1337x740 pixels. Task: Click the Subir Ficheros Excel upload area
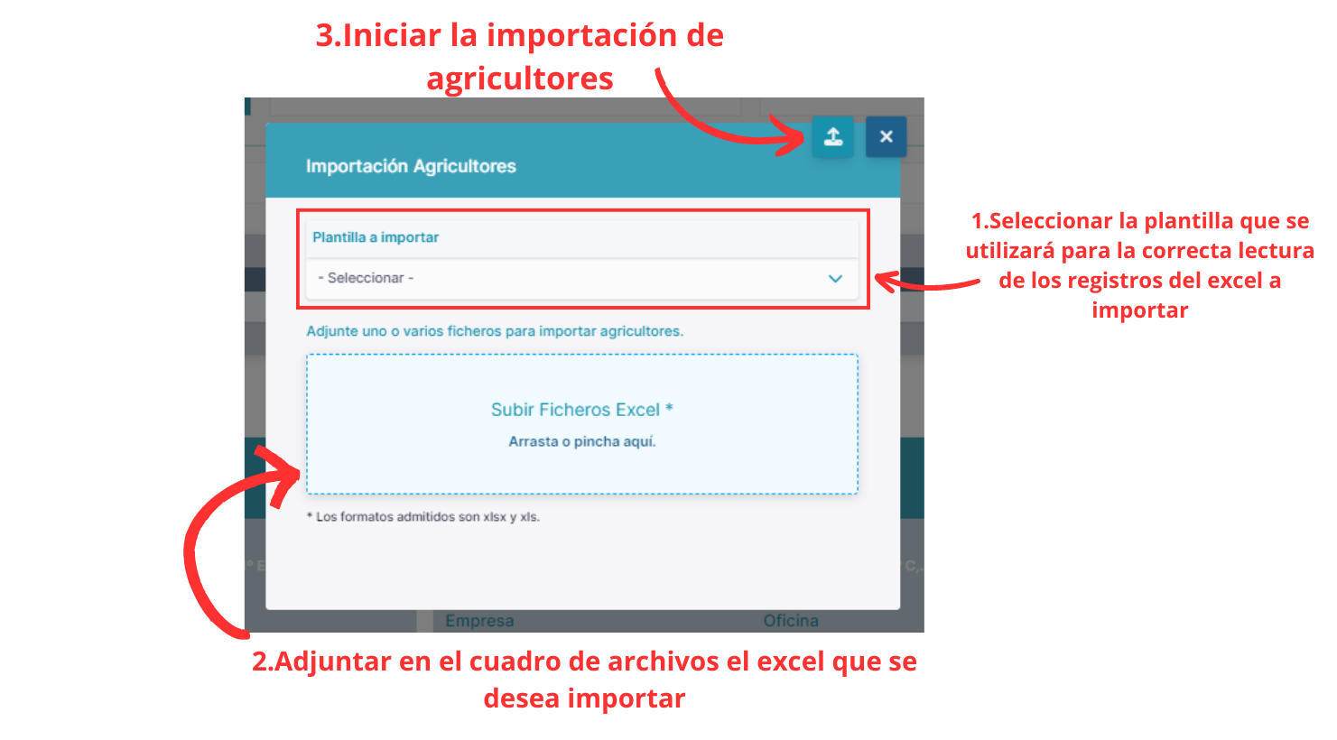coord(582,424)
